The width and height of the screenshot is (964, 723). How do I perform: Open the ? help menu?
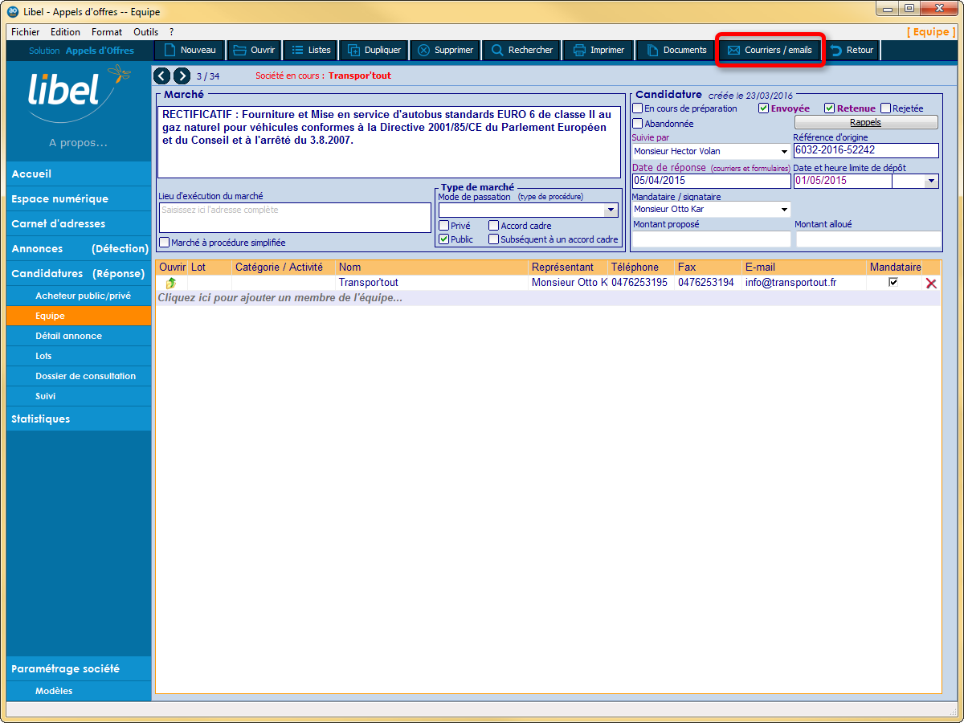click(171, 32)
